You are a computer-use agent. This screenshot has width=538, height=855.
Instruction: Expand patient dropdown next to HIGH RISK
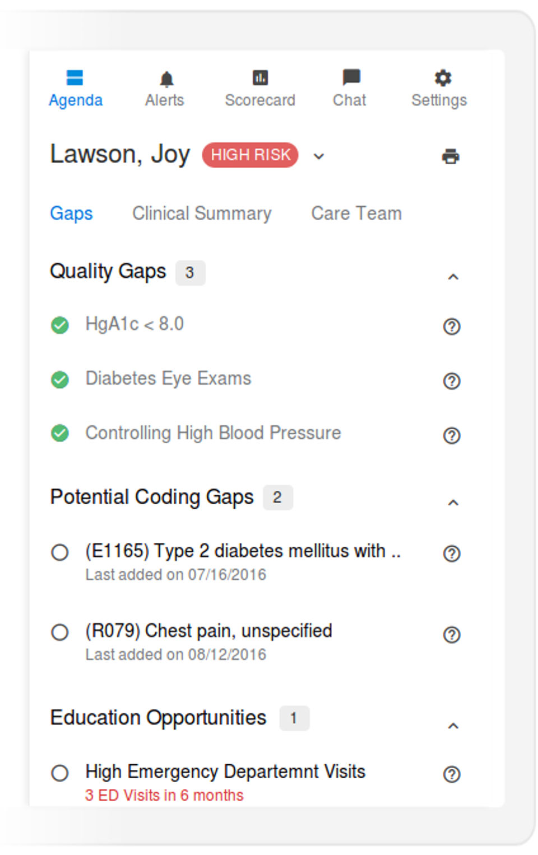(x=318, y=156)
